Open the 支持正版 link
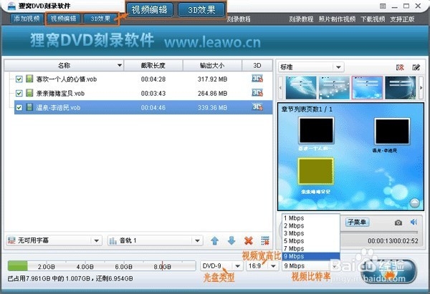Viewport: 430px width, 294px height. [x=402, y=19]
